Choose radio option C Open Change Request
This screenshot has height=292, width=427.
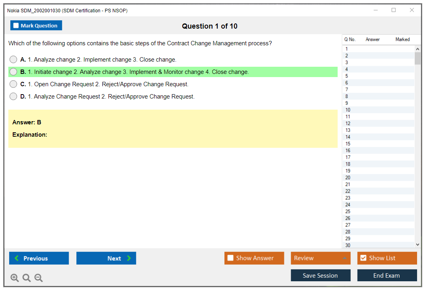[x=14, y=84]
